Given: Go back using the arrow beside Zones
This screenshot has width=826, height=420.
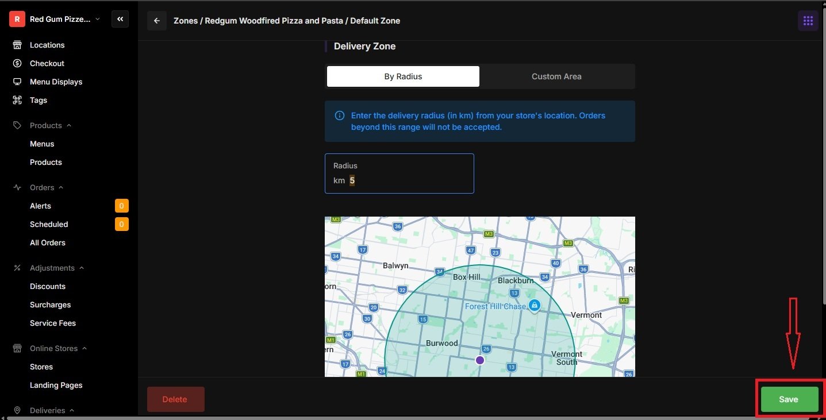Looking at the screenshot, I should coord(157,21).
